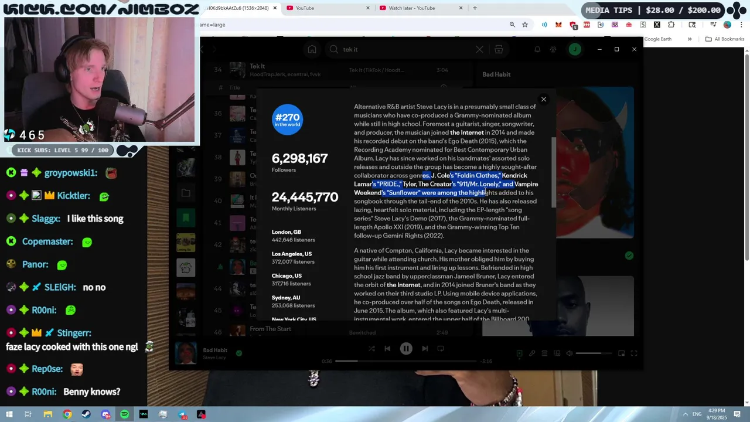Open the MetaMask fox extension

pos(558,25)
